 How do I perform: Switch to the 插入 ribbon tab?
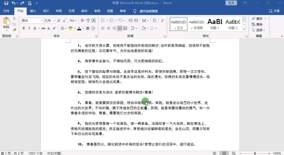coord(33,11)
